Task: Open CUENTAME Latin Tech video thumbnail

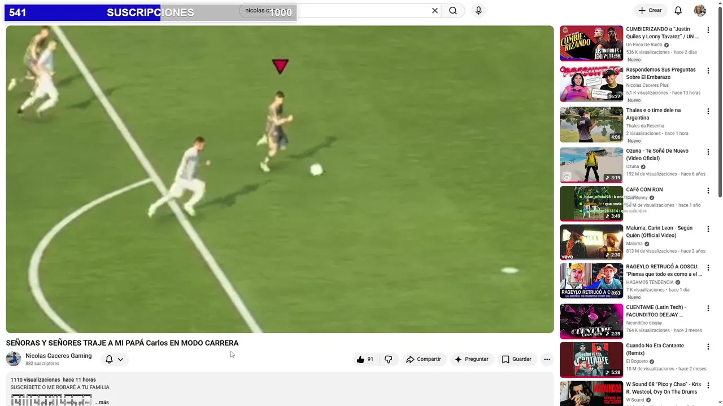Action: [591, 321]
